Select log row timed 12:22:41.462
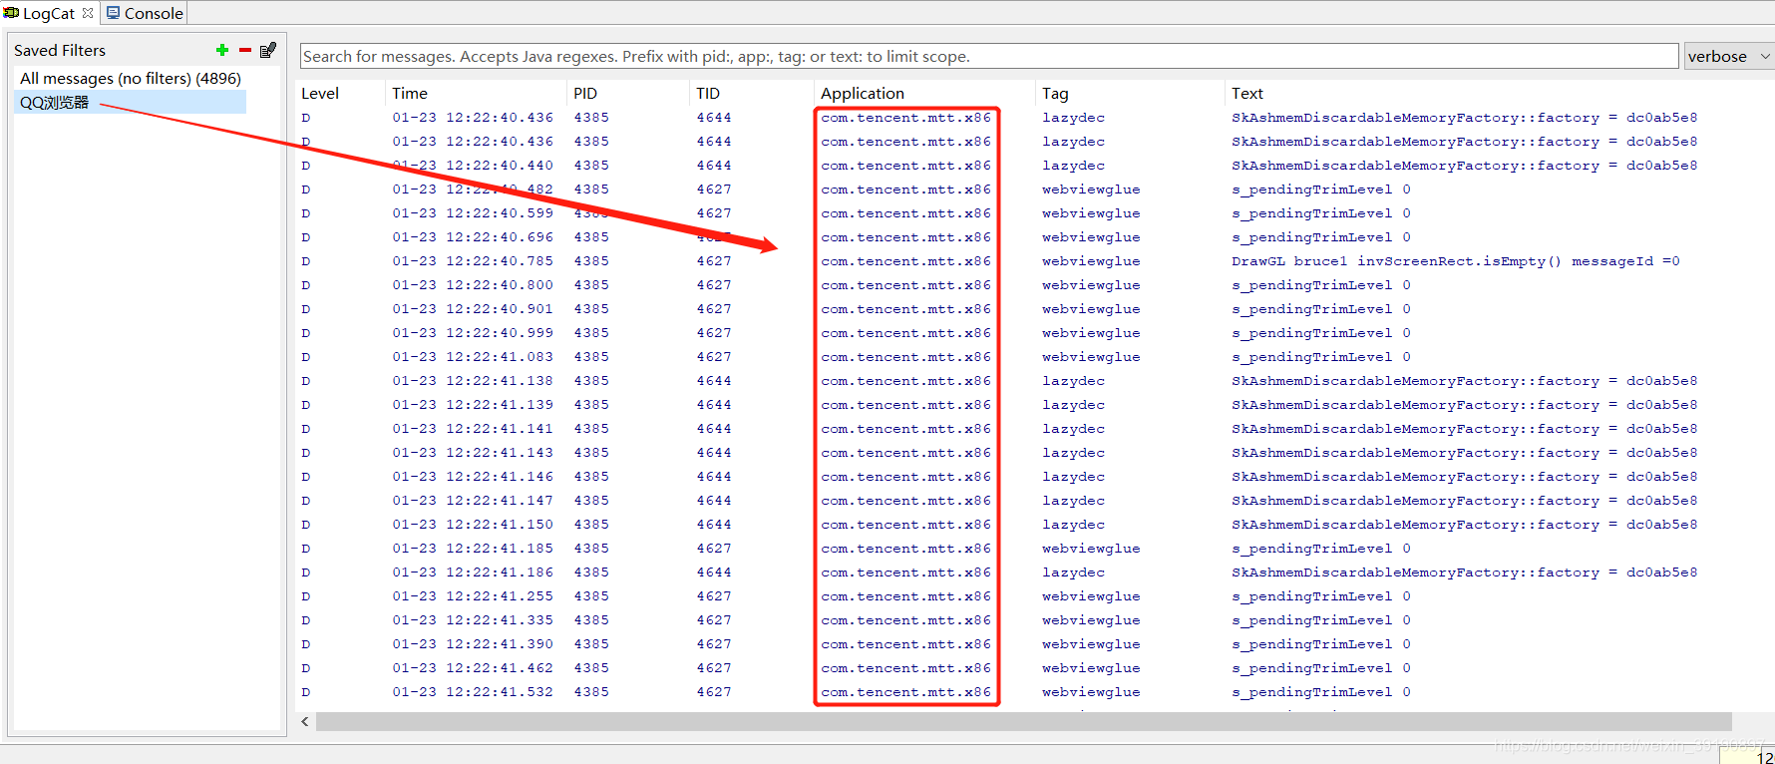 pos(1034,668)
